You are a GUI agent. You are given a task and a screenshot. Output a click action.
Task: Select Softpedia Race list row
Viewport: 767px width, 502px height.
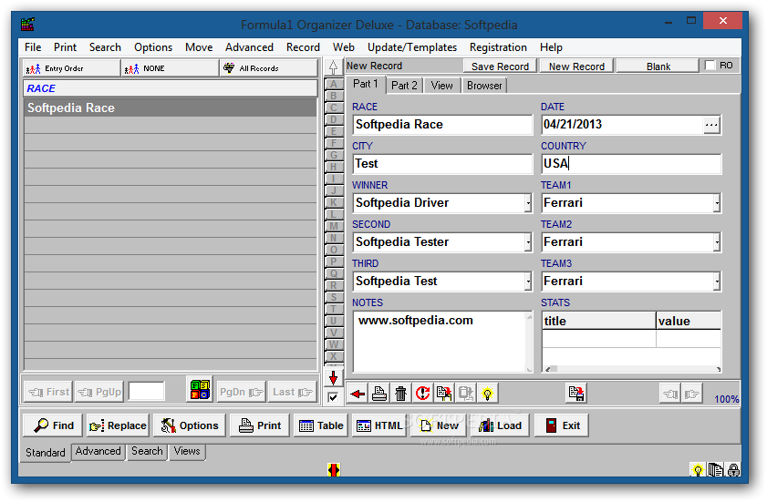click(x=171, y=108)
